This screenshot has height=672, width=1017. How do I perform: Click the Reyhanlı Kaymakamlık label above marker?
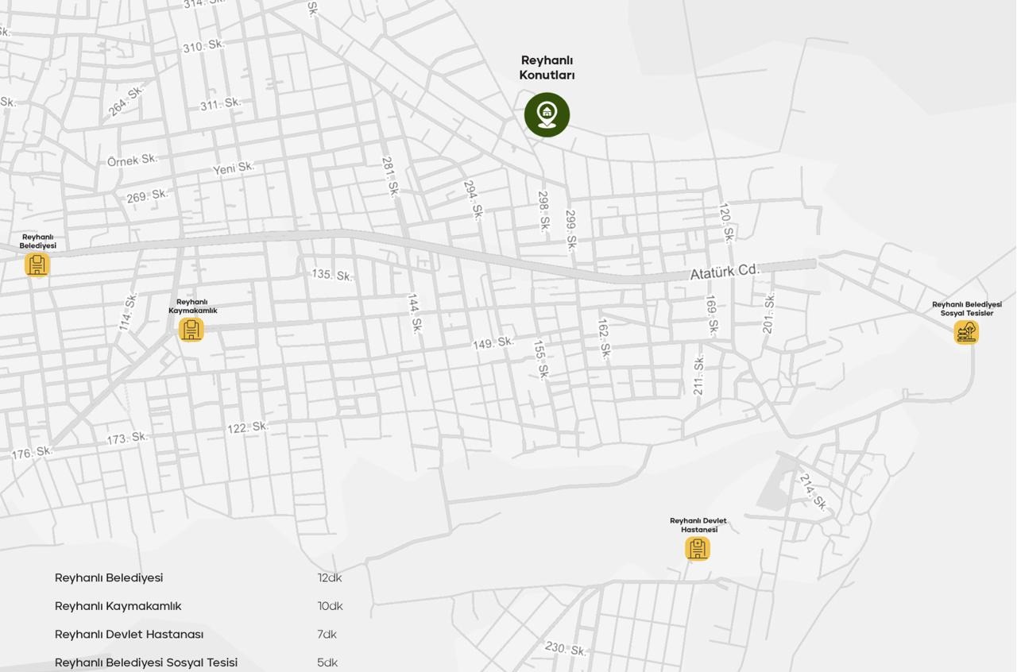coord(192,306)
